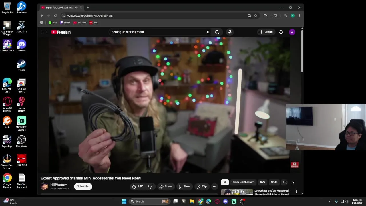The width and height of the screenshot is (366, 206).
Task: Subscribe to HillPhantom channel
Action: pos(83,187)
